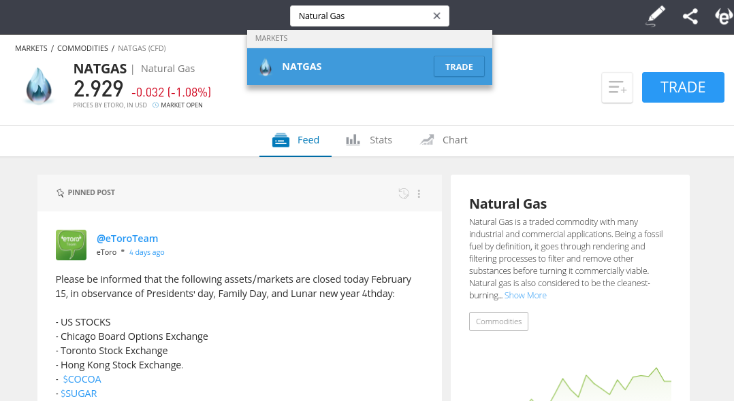
Task: Click MARKETS in the breadcrumb menu
Action: [x=31, y=48]
